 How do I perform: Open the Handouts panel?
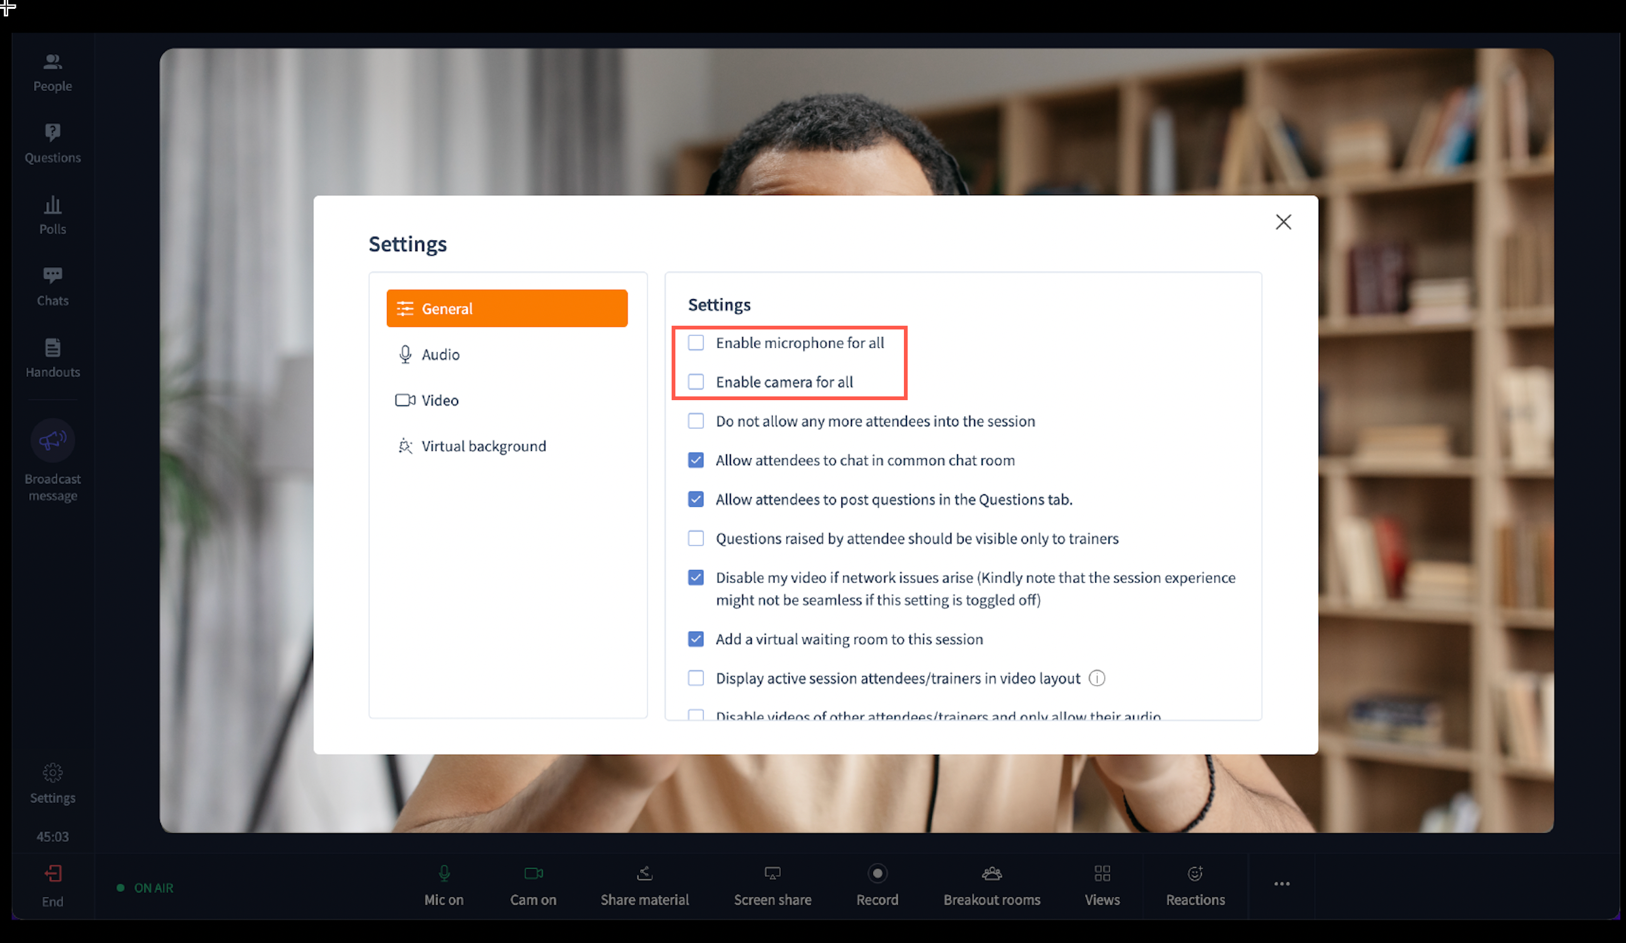(x=52, y=359)
